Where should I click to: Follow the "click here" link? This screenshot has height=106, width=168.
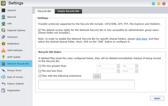point(141,39)
